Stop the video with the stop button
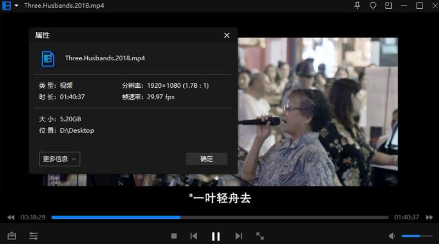This screenshot has height=244, width=439. click(174, 236)
